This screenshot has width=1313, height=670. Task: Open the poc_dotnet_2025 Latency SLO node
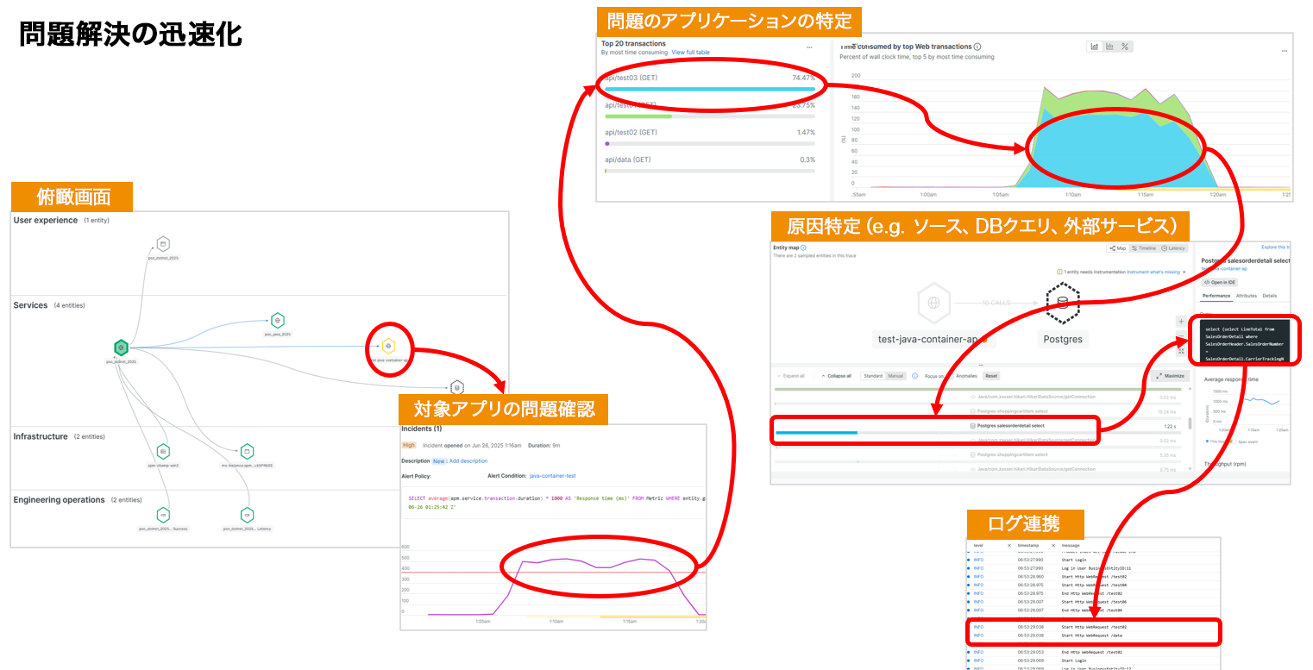tap(247, 515)
